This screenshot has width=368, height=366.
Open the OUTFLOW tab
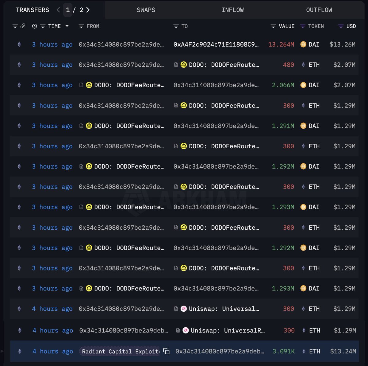point(319,10)
